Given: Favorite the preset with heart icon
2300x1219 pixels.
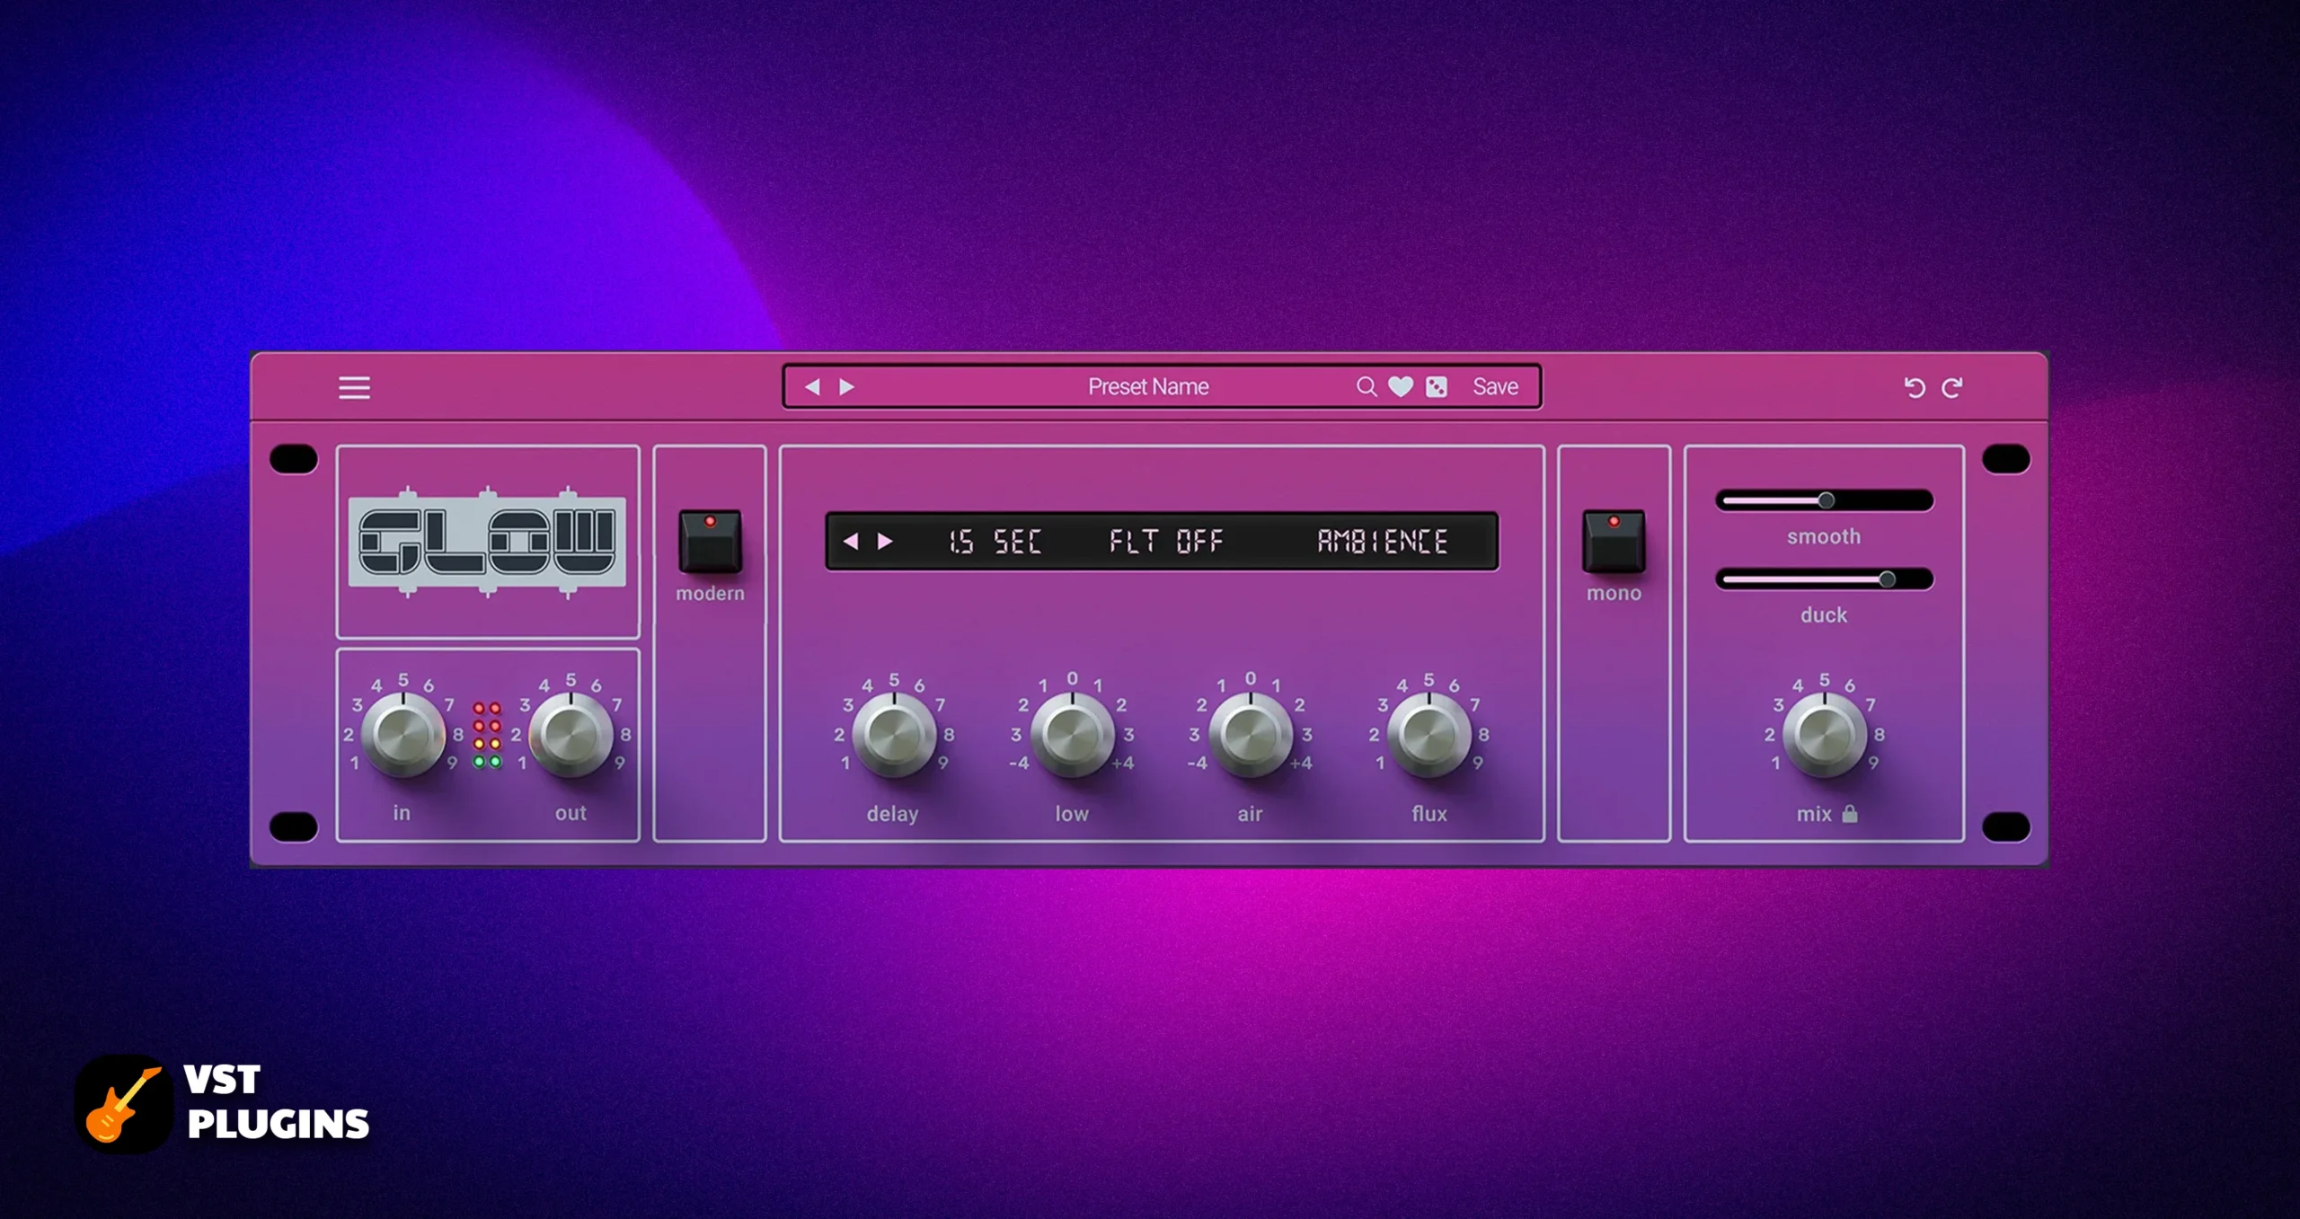Looking at the screenshot, I should click(x=1401, y=386).
